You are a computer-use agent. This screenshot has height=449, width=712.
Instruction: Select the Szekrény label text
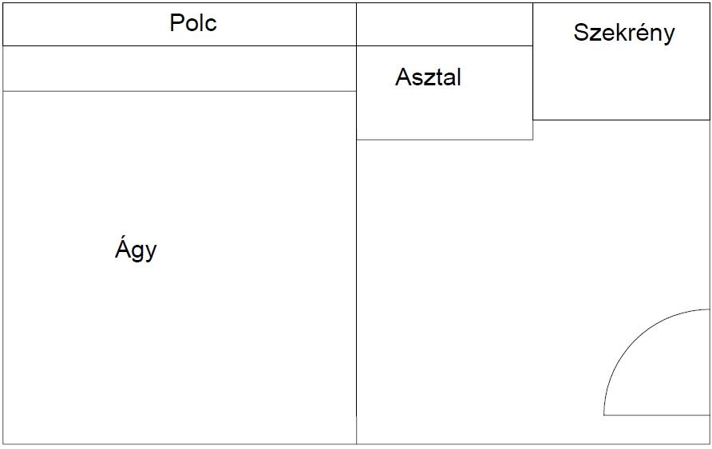(x=624, y=32)
